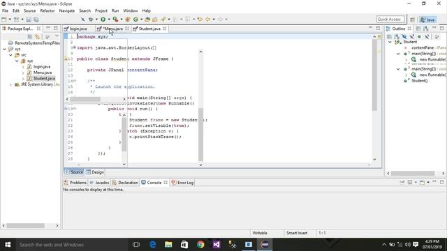Open the Navigate menu

pos(67,10)
